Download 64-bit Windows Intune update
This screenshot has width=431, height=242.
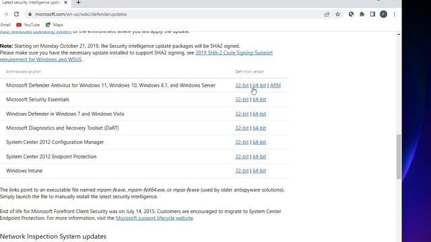click(259, 171)
